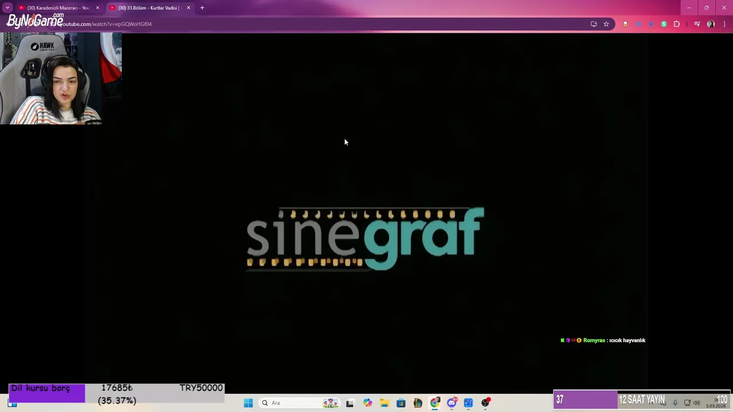Open Microsoft Store from the taskbar
733x412 pixels.
click(x=401, y=403)
